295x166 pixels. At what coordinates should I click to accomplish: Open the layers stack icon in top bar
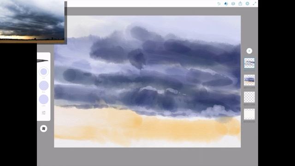tap(233, 4)
